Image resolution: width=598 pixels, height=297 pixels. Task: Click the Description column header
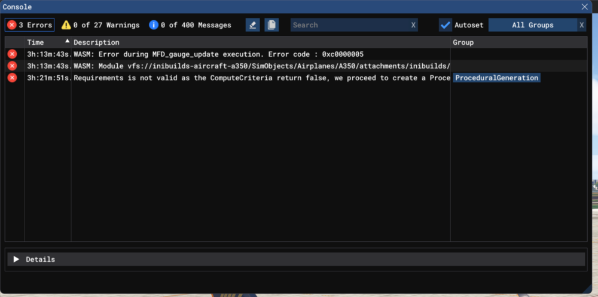pyautogui.click(x=96, y=42)
